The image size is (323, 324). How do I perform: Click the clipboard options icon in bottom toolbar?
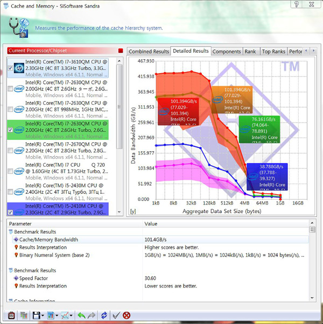pyautogui.click(x=11, y=315)
